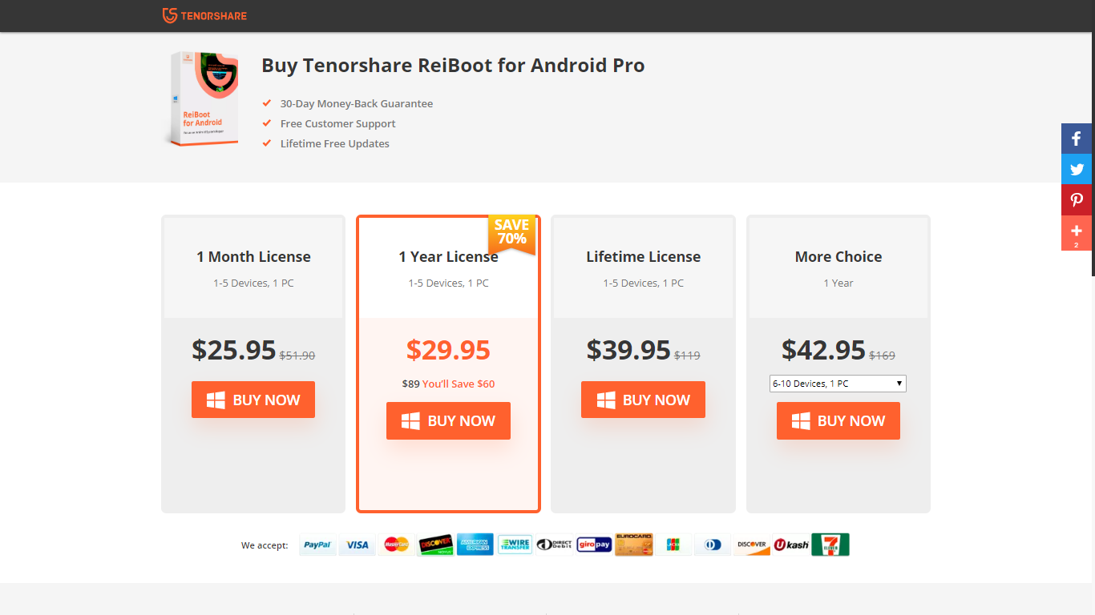The image size is (1095, 615).
Task: Open the 6-10 Devices dropdown
Action: click(x=838, y=384)
